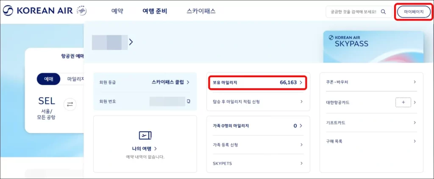
Task: Click chevron beside 스카이패스 클럽
Action: pyautogui.click(x=188, y=82)
